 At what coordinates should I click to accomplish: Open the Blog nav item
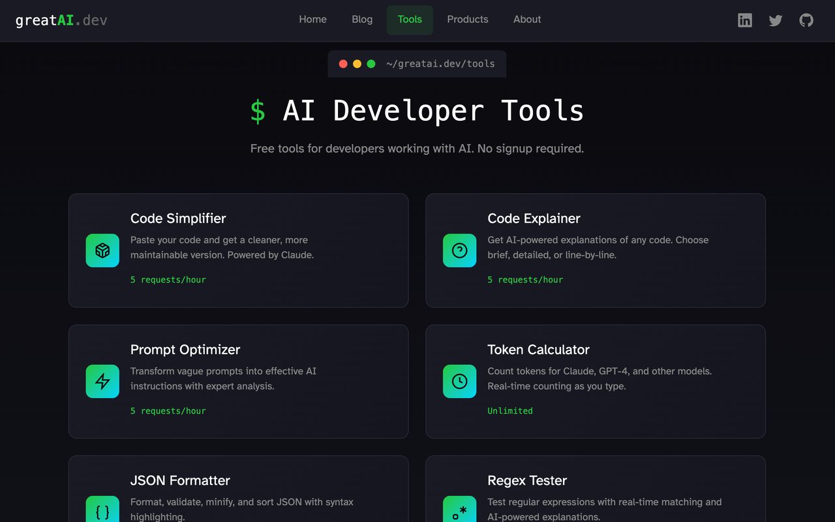pos(362,20)
